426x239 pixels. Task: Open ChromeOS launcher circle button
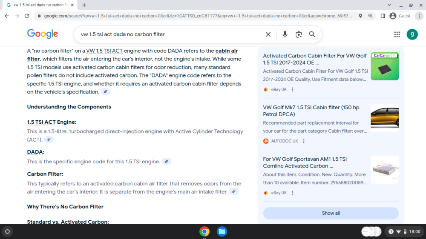pos(8,232)
